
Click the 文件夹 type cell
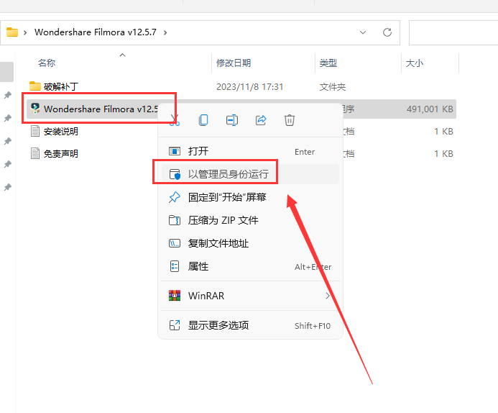click(x=333, y=87)
